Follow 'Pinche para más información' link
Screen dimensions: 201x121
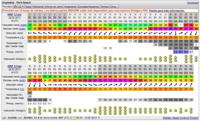tap(167, 10)
